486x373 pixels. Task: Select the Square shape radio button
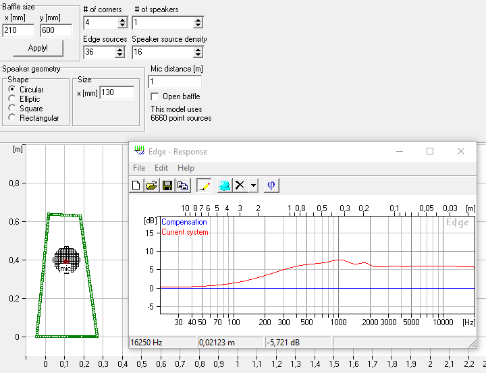click(12, 108)
